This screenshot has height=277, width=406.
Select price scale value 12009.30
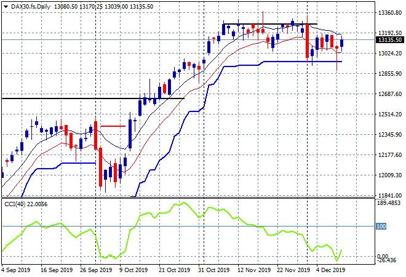(x=390, y=175)
